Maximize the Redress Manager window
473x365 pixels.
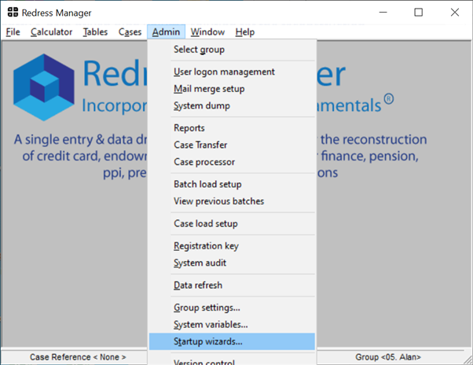coord(419,13)
